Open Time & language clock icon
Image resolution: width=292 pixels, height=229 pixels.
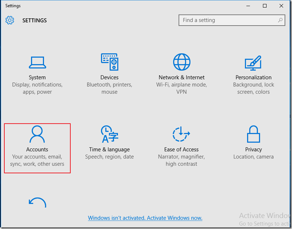point(109,134)
